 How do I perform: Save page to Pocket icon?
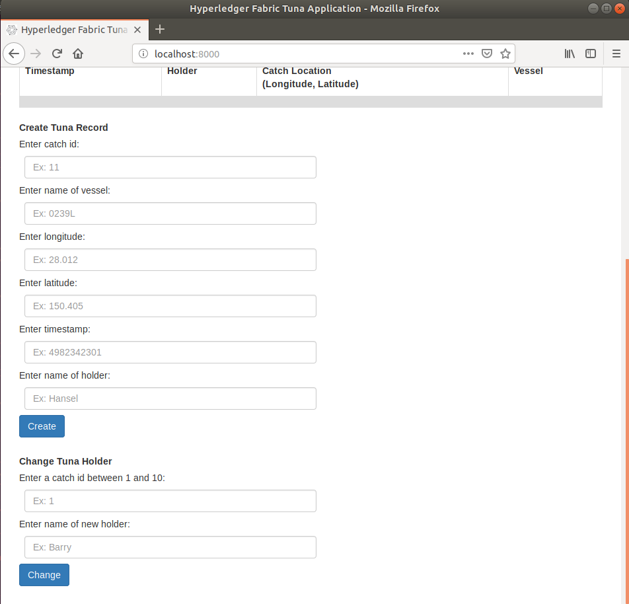486,54
